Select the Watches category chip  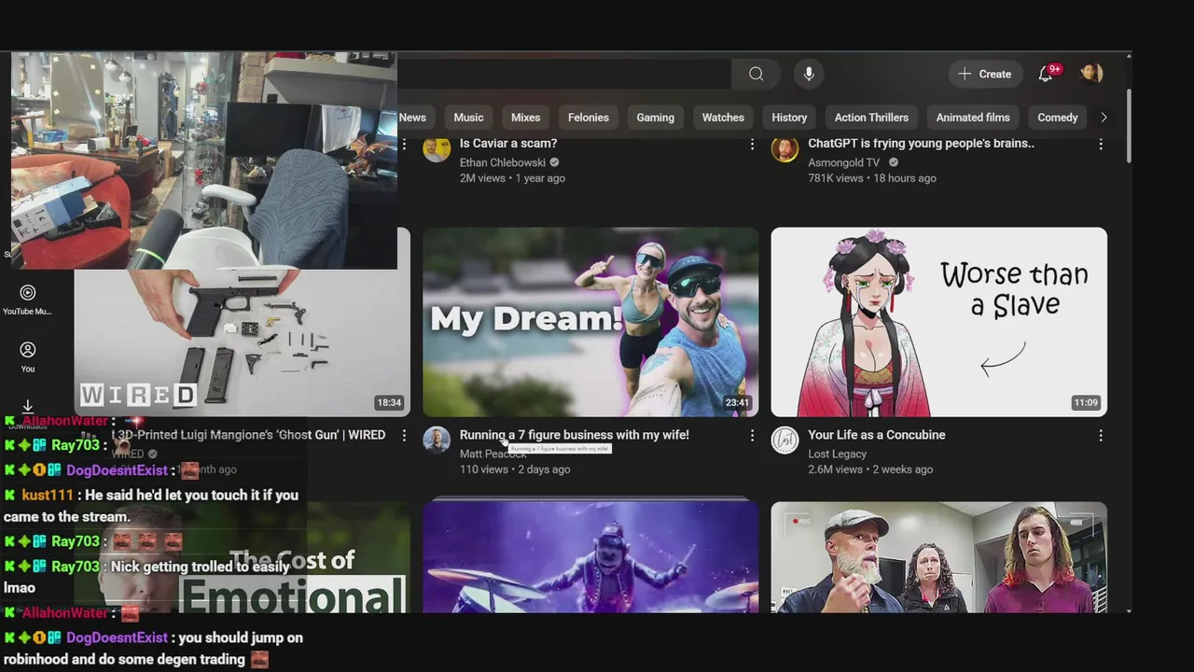(723, 118)
